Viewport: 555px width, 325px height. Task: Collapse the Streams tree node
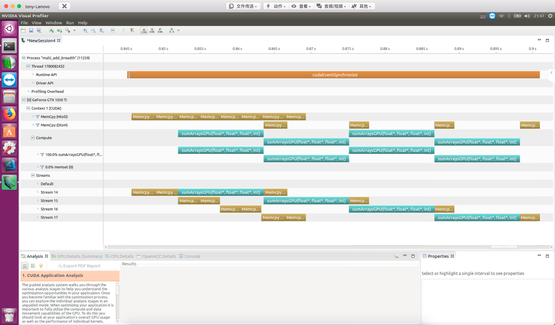[x=33, y=175]
